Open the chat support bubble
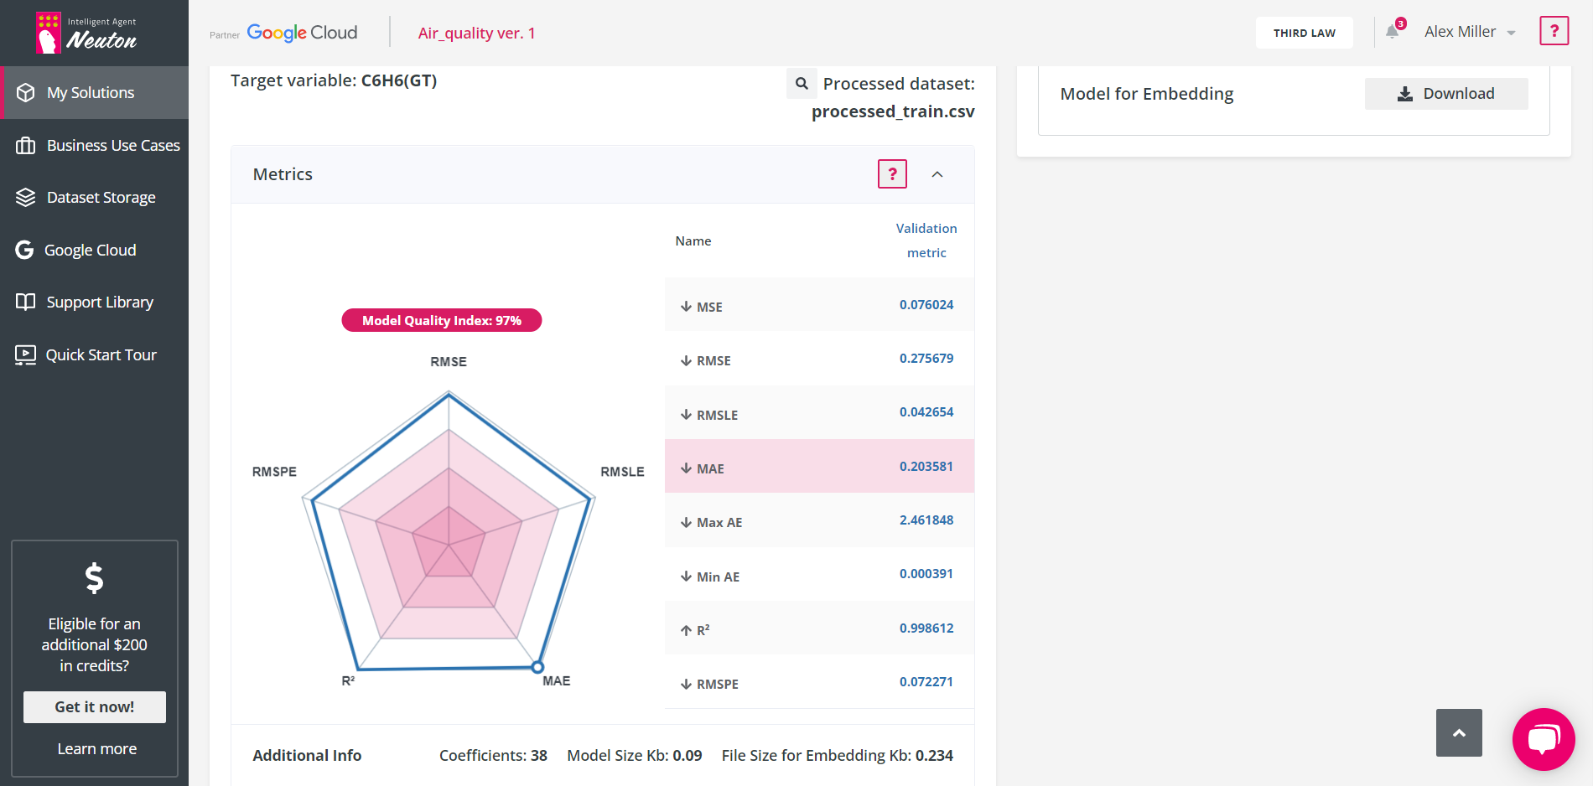The height and width of the screenshot is (786, 1593). [x=1543, y=738]
